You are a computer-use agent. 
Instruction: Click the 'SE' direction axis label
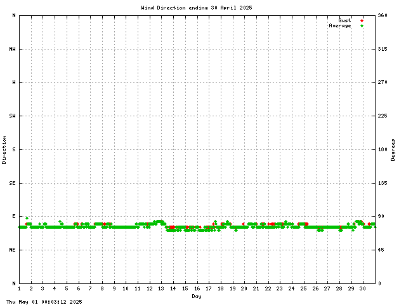[12, 183]
